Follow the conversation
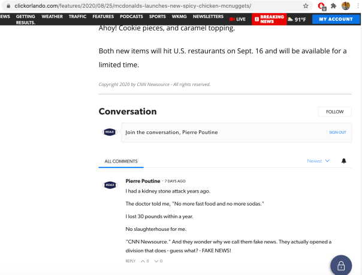362x275 pixels. point(335,112)
